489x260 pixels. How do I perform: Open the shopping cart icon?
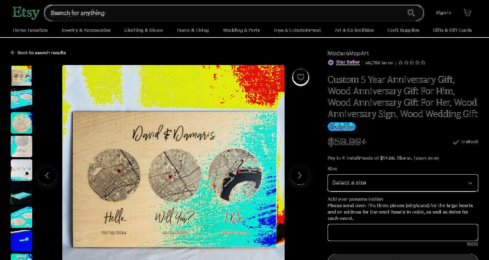click(x=467, y=12)
